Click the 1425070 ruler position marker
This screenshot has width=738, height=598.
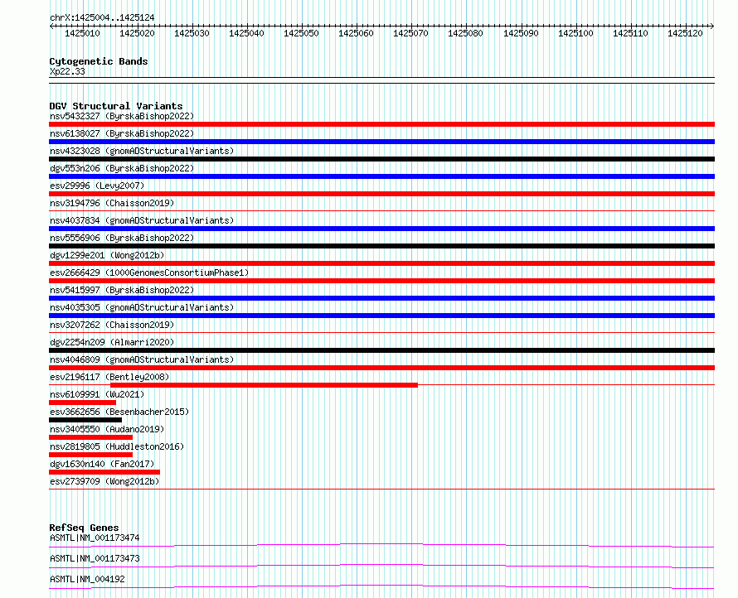[410, 33]
